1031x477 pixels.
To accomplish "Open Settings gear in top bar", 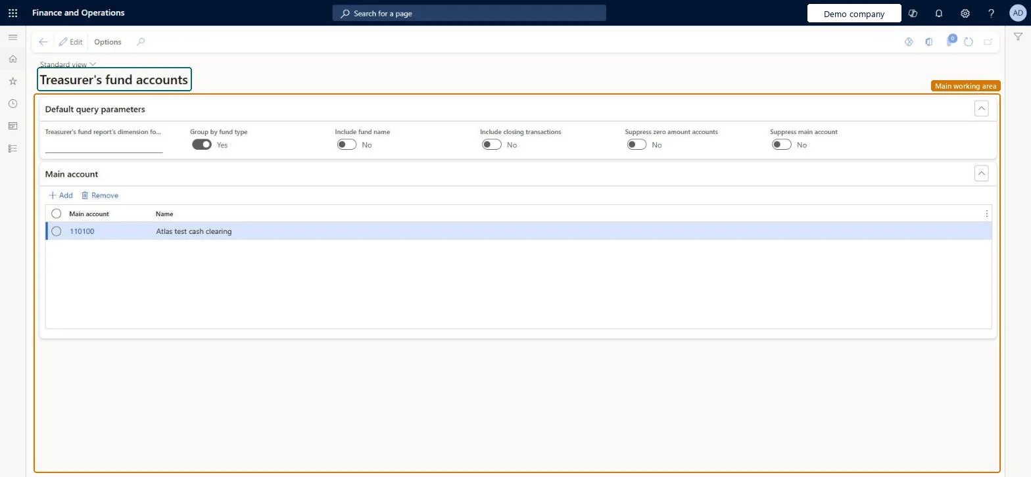I will [965, 13].
